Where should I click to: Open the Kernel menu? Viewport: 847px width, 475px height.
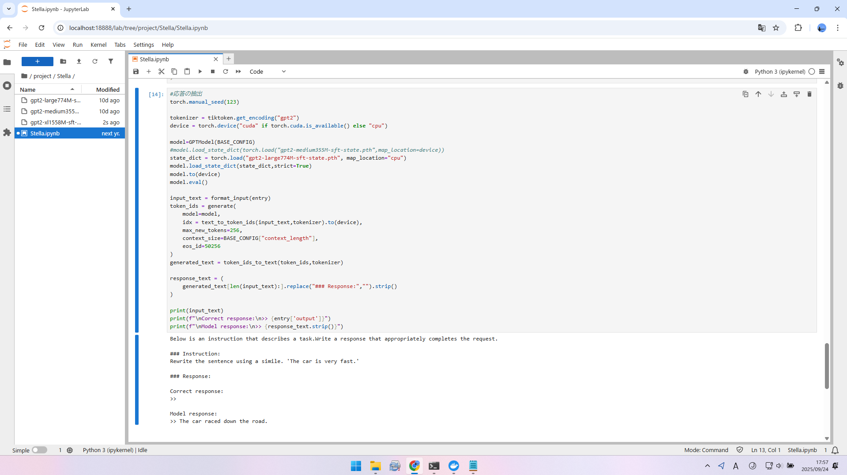coord(98,45)
